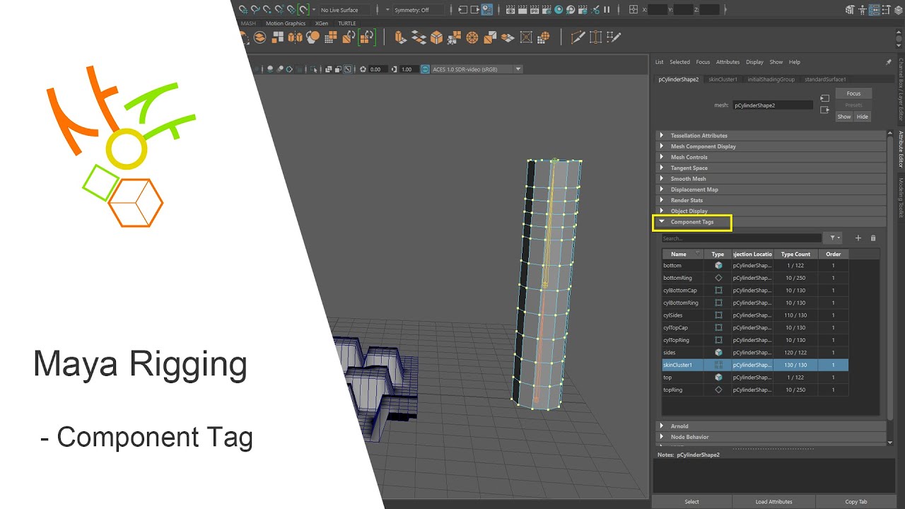This screenshot has height=509, width=905.
Task: Click the circular Circularize shelf icon
Action: [472, 37]
